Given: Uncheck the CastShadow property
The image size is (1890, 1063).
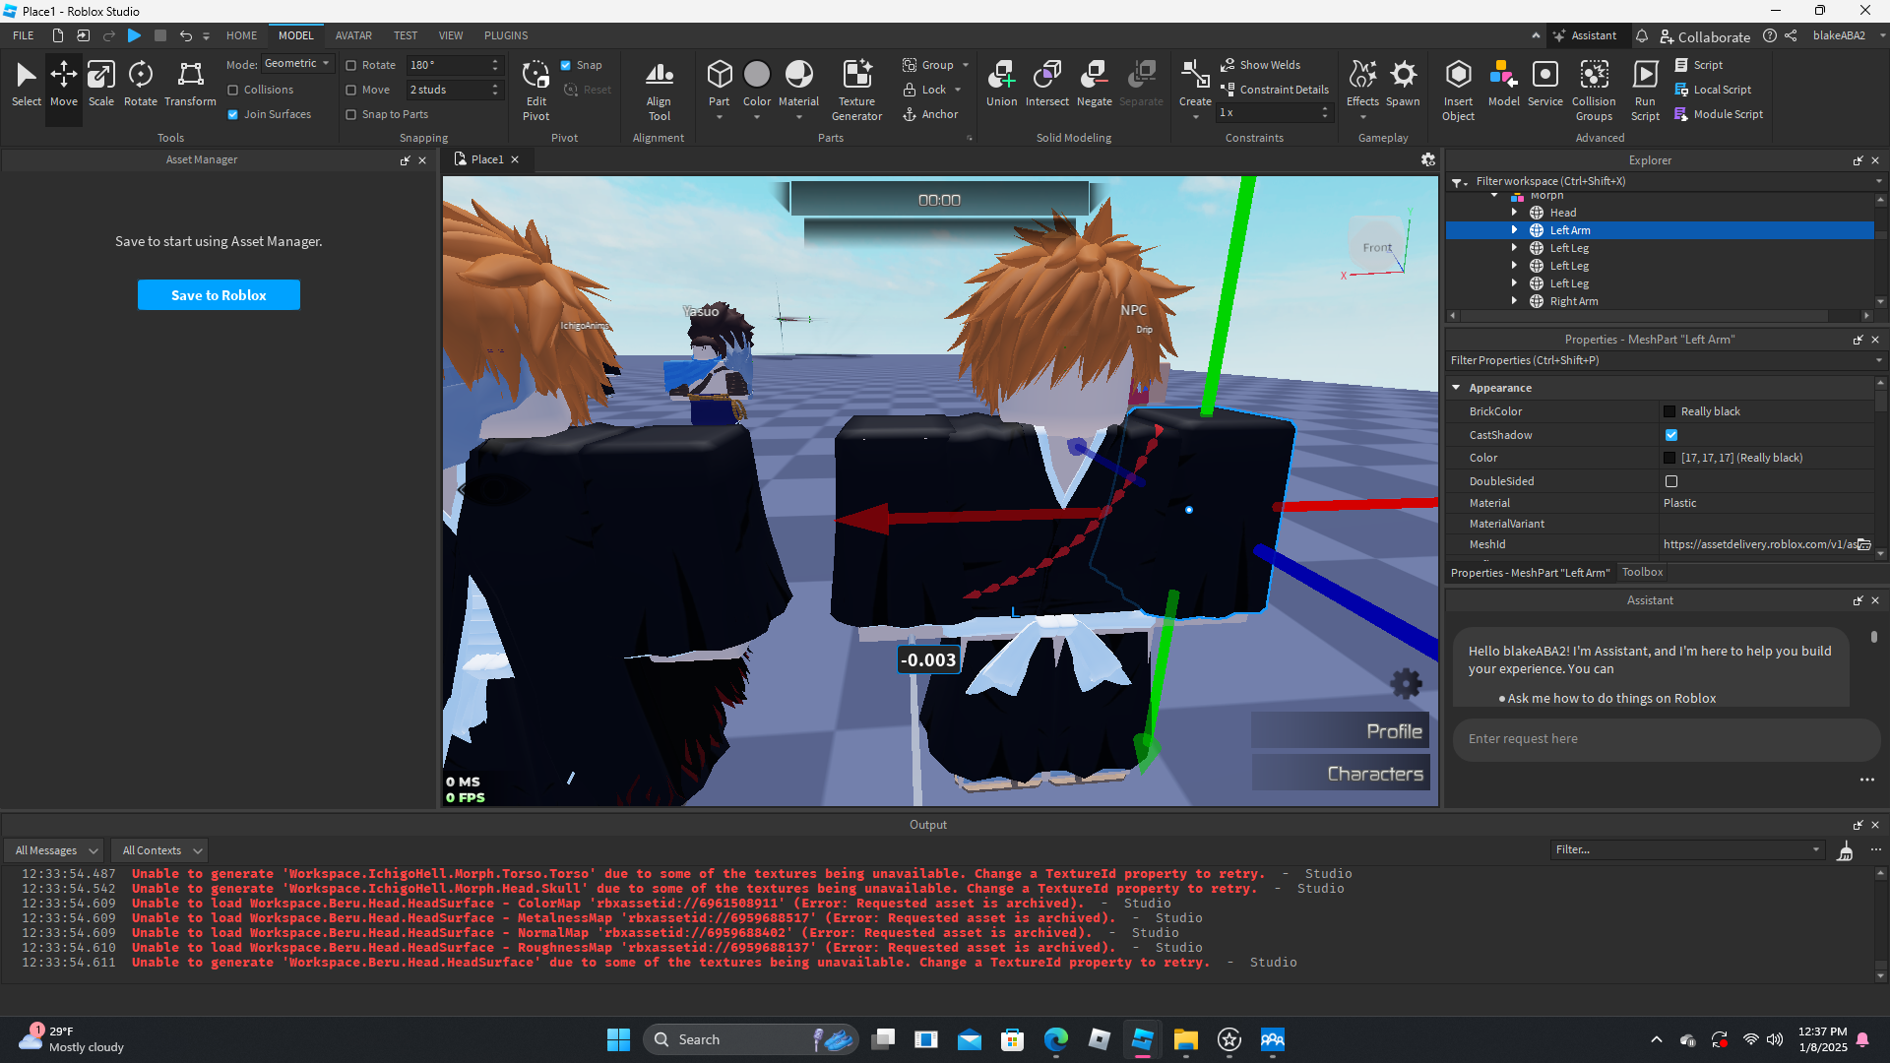Looking at the screenshot, I should tap(1670, 435).
